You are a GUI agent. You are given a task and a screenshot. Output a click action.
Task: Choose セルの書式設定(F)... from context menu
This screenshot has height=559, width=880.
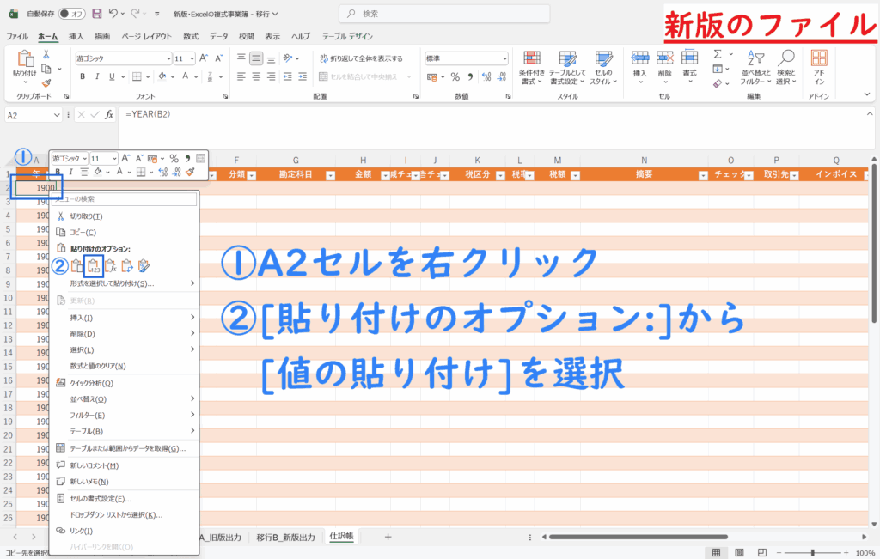coord(100,498)
